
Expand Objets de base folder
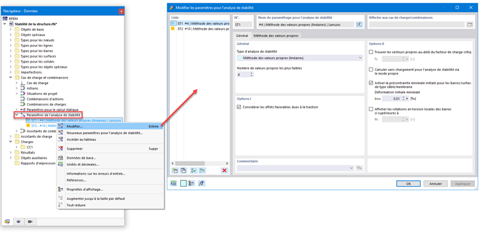click(11, 30)
